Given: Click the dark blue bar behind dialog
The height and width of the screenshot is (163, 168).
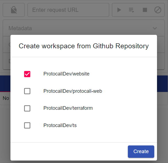Looking at the screenshot, I should (x=163, y=83).
